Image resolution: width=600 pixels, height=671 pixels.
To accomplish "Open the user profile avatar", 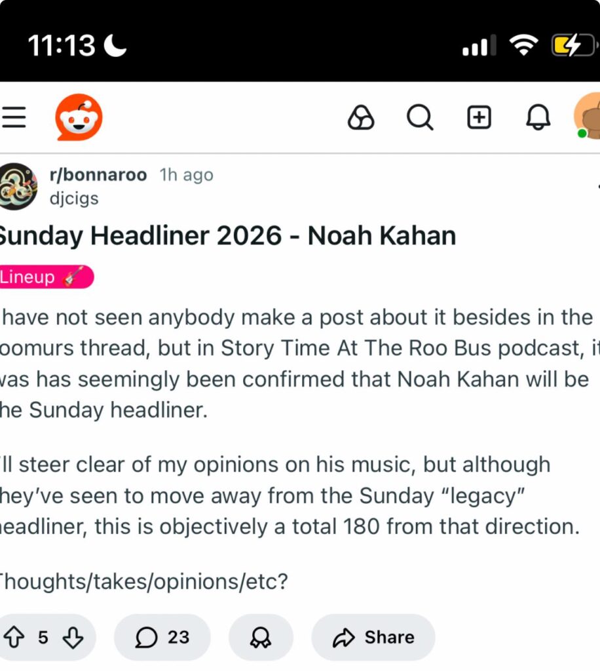I will pyautogui.click(x=588, y=117).
